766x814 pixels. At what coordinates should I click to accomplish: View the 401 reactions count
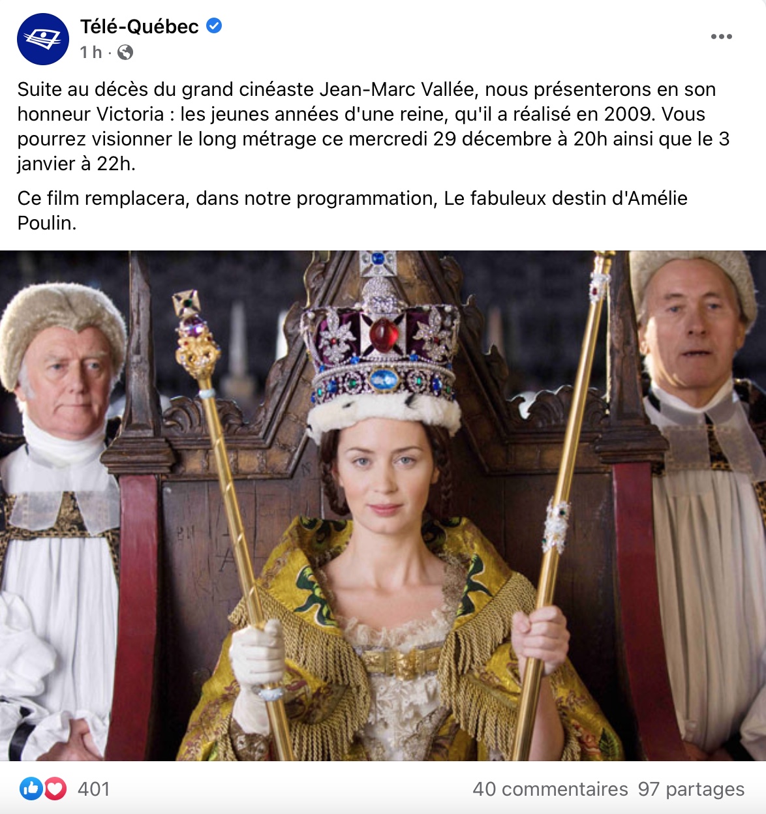click(x=93, y=789)
